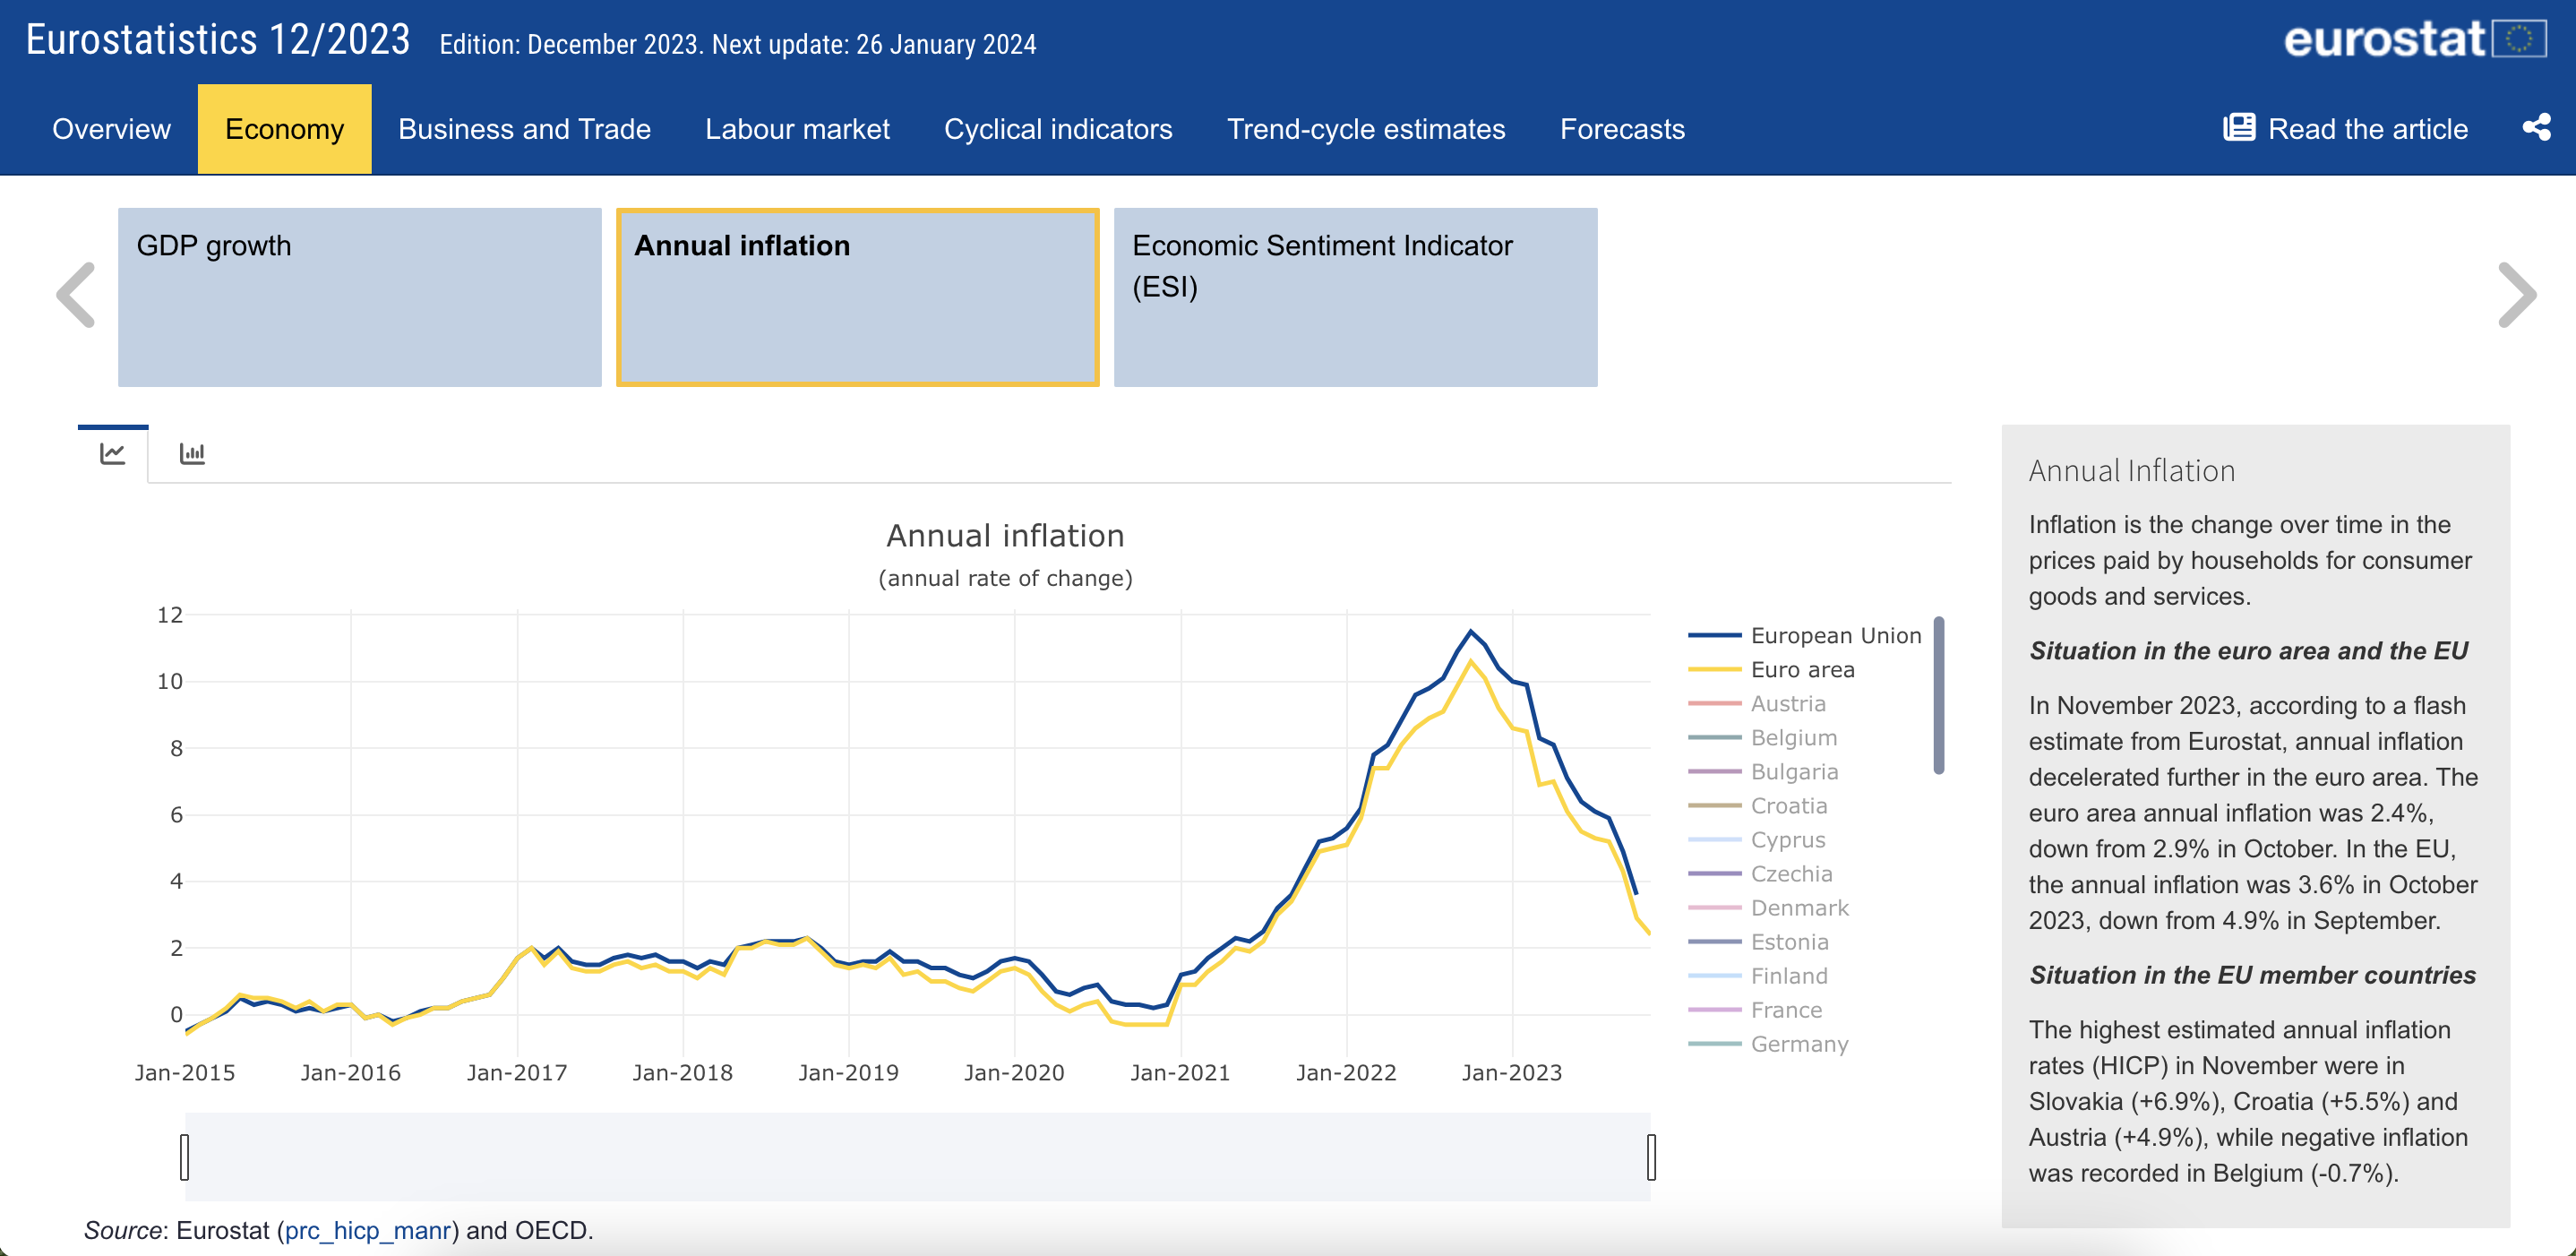Switch to bar chart view icon

192,453
